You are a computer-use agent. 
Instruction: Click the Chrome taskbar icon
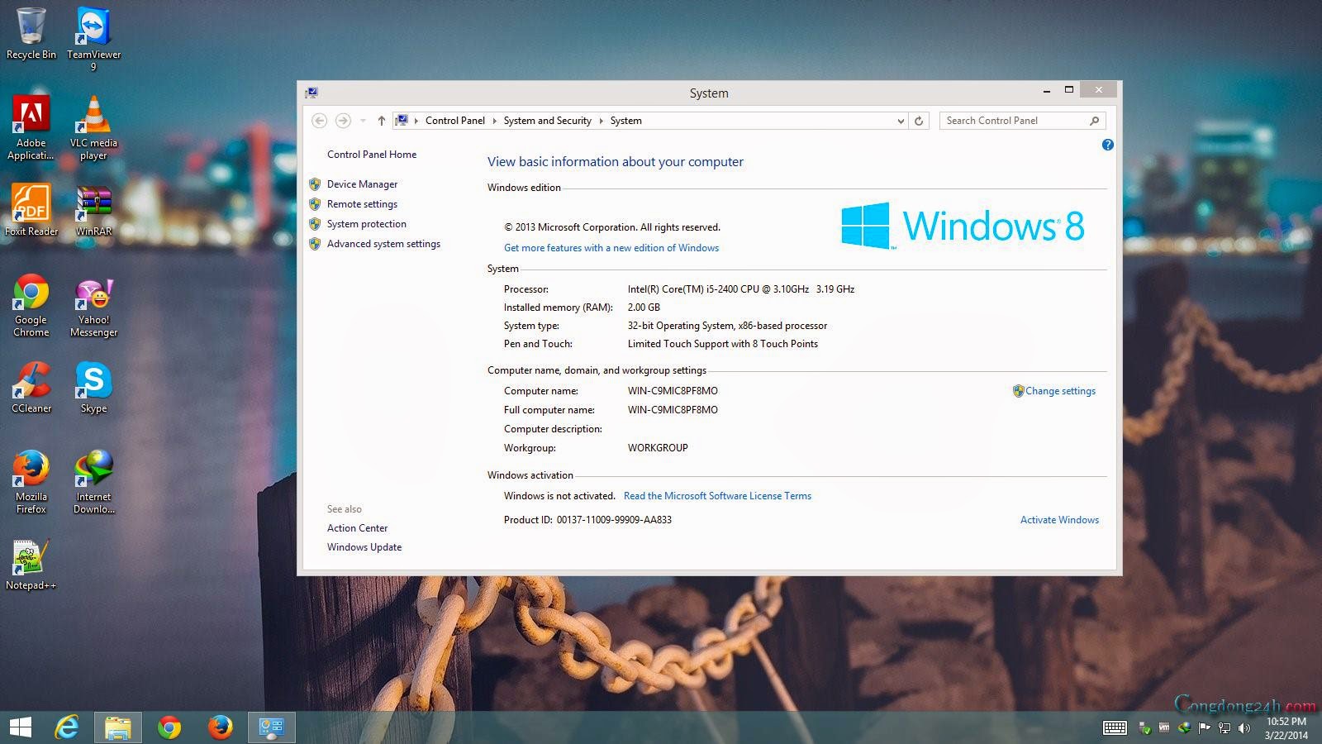pyautogui.click(x=169, y=727)
